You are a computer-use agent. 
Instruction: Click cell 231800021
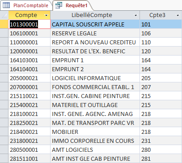30,141
